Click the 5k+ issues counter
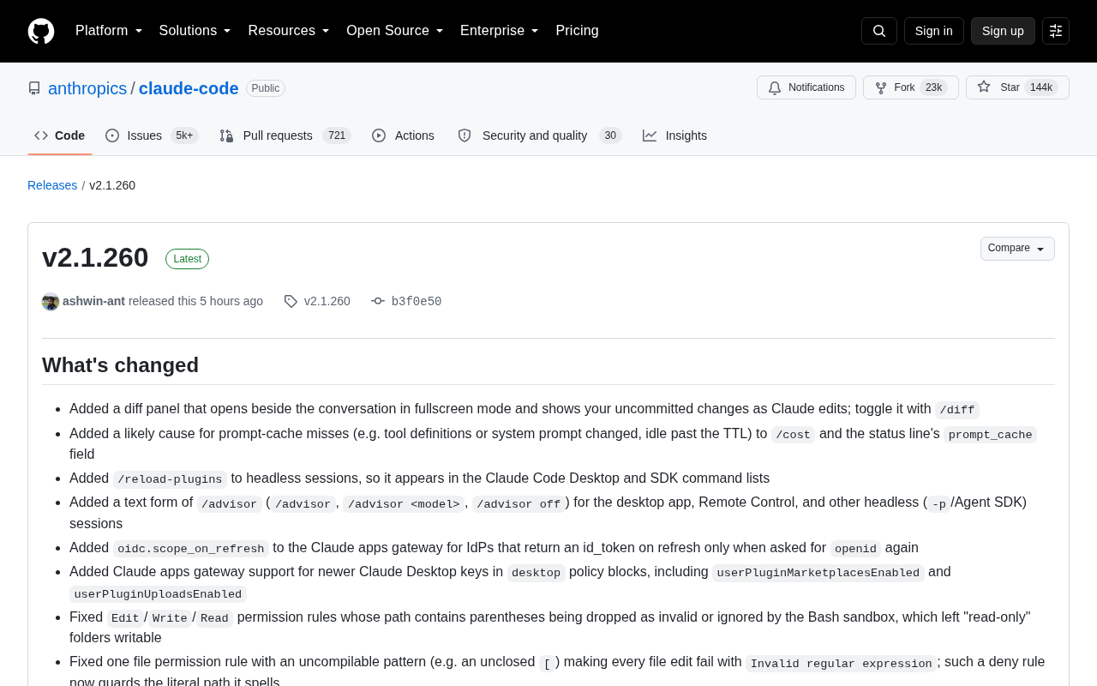The width and height of the screenshot is (1097, 686). click(x=184, y=135)
